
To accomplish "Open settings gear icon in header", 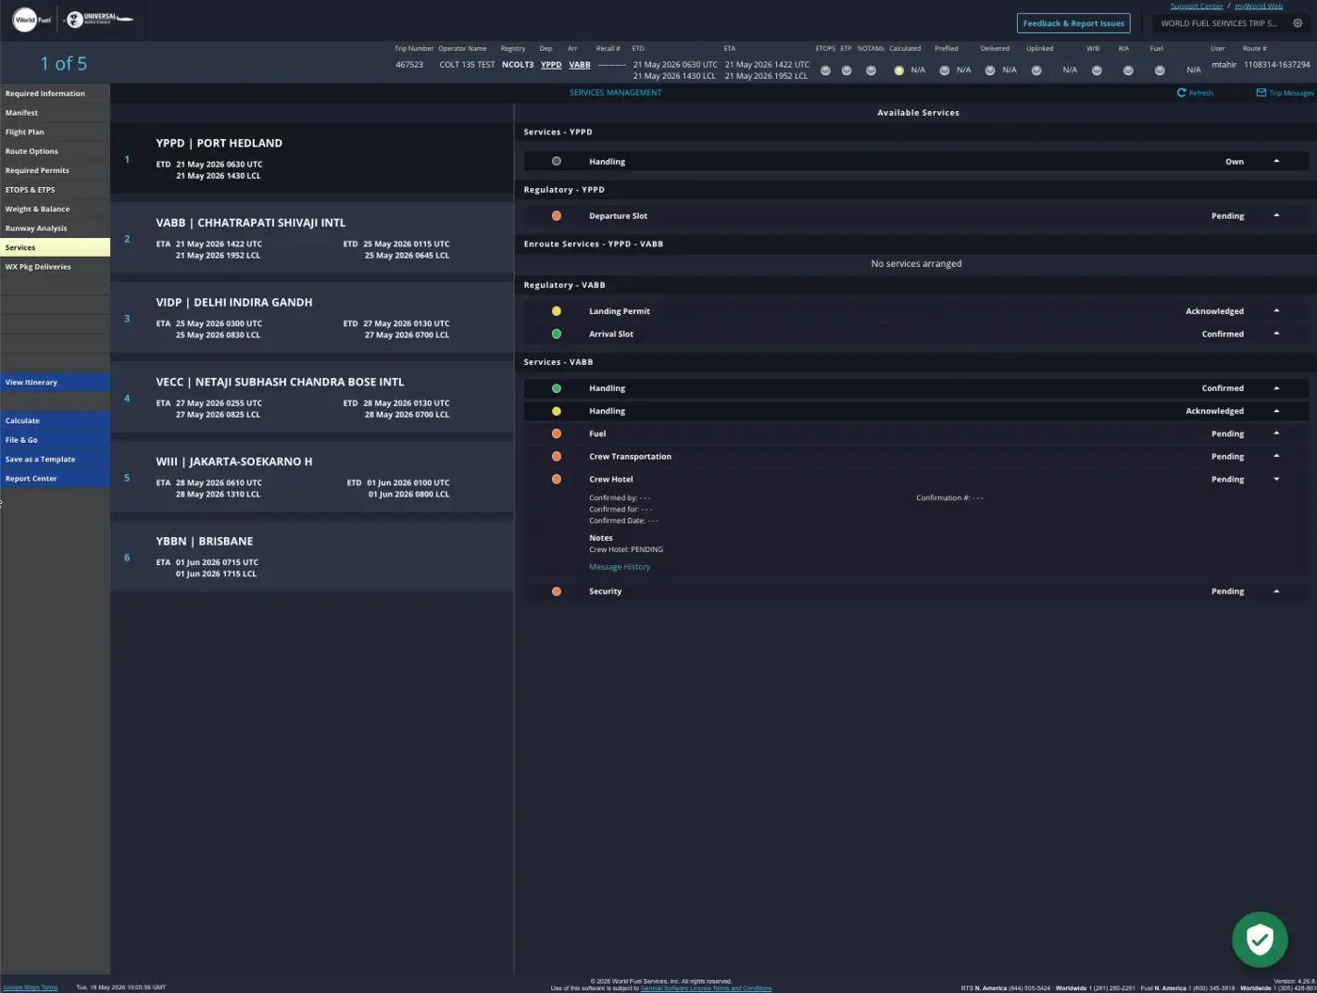I will (x=1297, y=24).
